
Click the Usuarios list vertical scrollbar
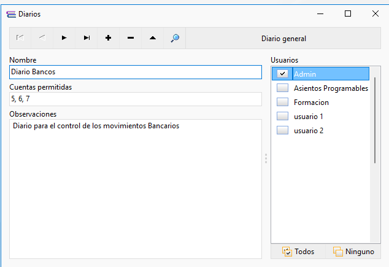coord(375,120)
